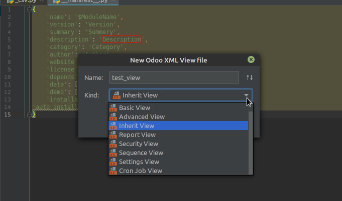Toggle the up/down sort arrows beside Name
Screen dimensions: 342x201
250,77
